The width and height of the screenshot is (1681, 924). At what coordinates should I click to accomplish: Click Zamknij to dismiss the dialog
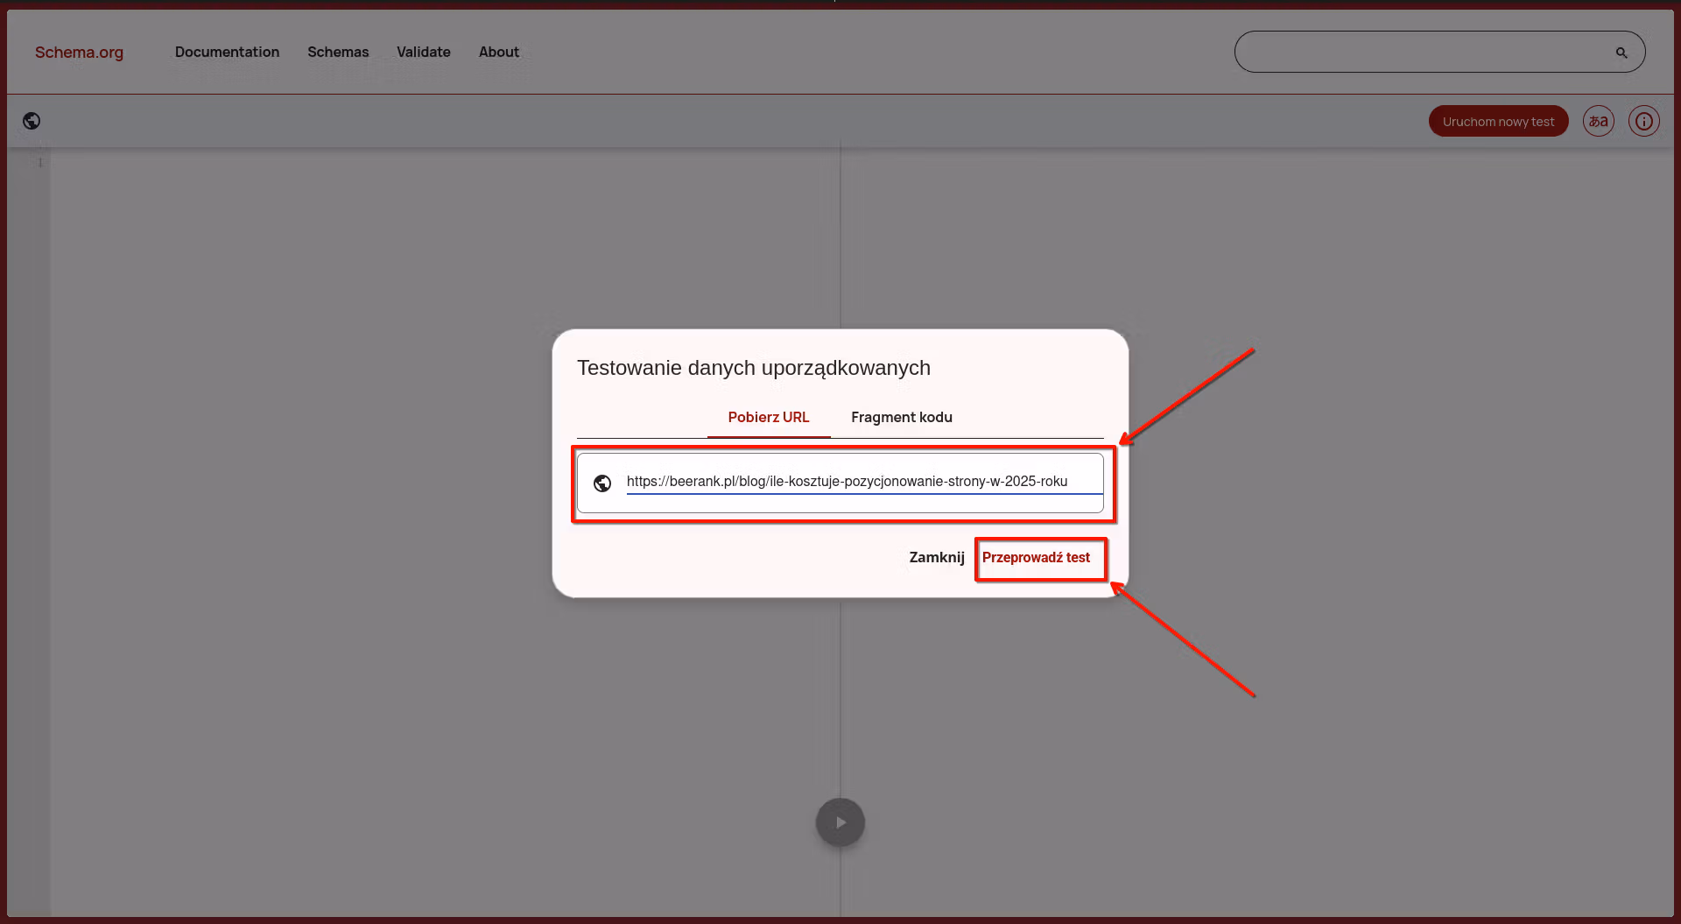coord(936,557)
